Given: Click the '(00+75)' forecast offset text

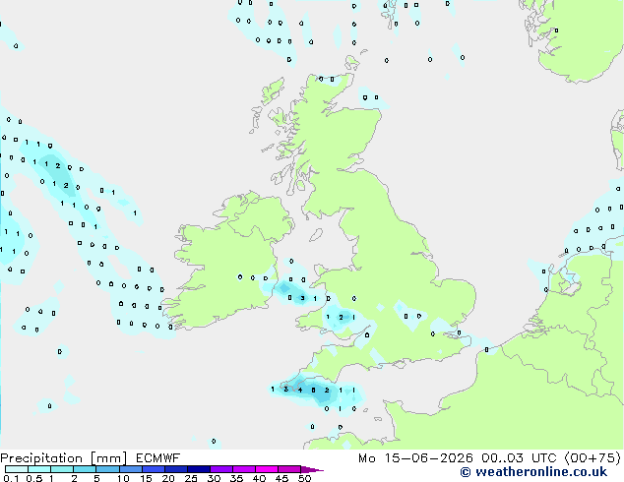Looking at the screenshot, I should 593,458.
